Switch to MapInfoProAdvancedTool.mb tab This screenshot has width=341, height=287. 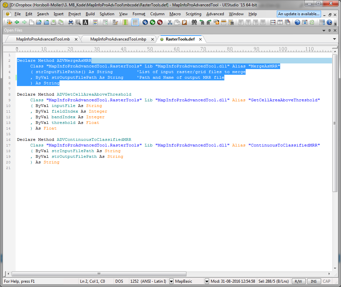[43, 39]
